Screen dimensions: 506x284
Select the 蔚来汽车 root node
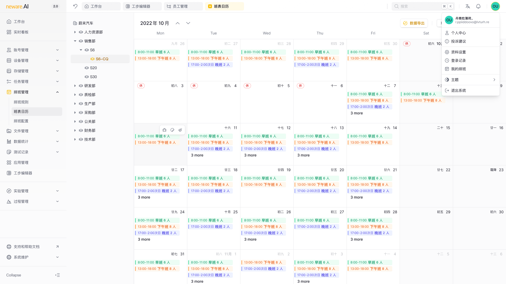[x=83, y=23]
